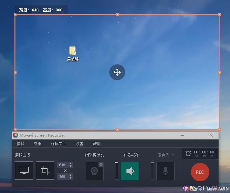Click top-right corner handle of capture frame

[x=219, y=15]
